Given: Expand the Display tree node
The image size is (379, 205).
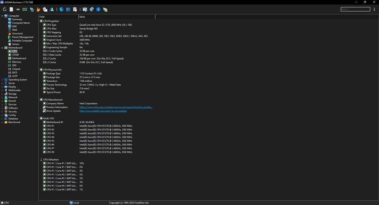Looking at the screenshot, I should click(2, 87).
